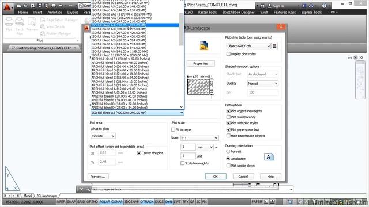Click the command line wrench customize icon

click(88, 189)
